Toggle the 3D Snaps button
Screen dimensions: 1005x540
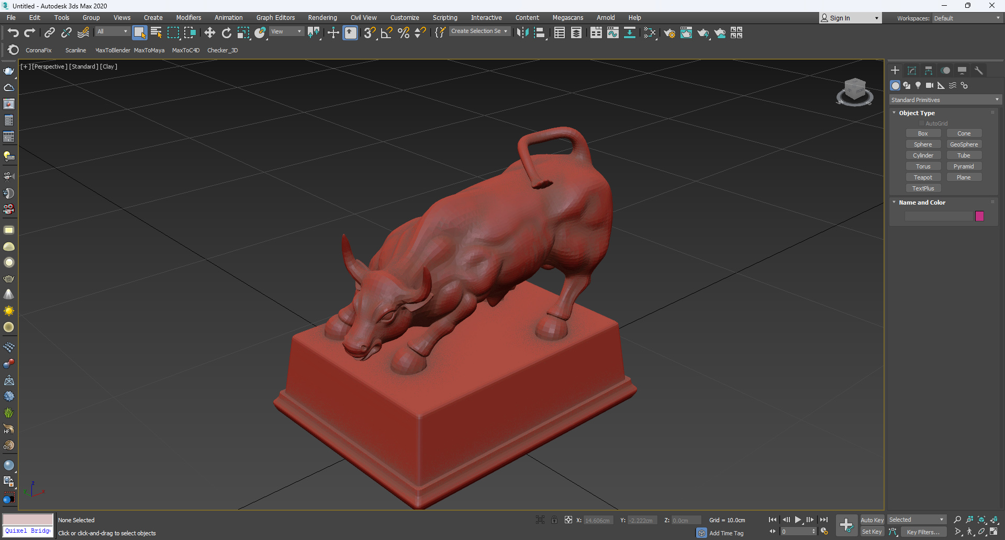(x=370, y=33)
